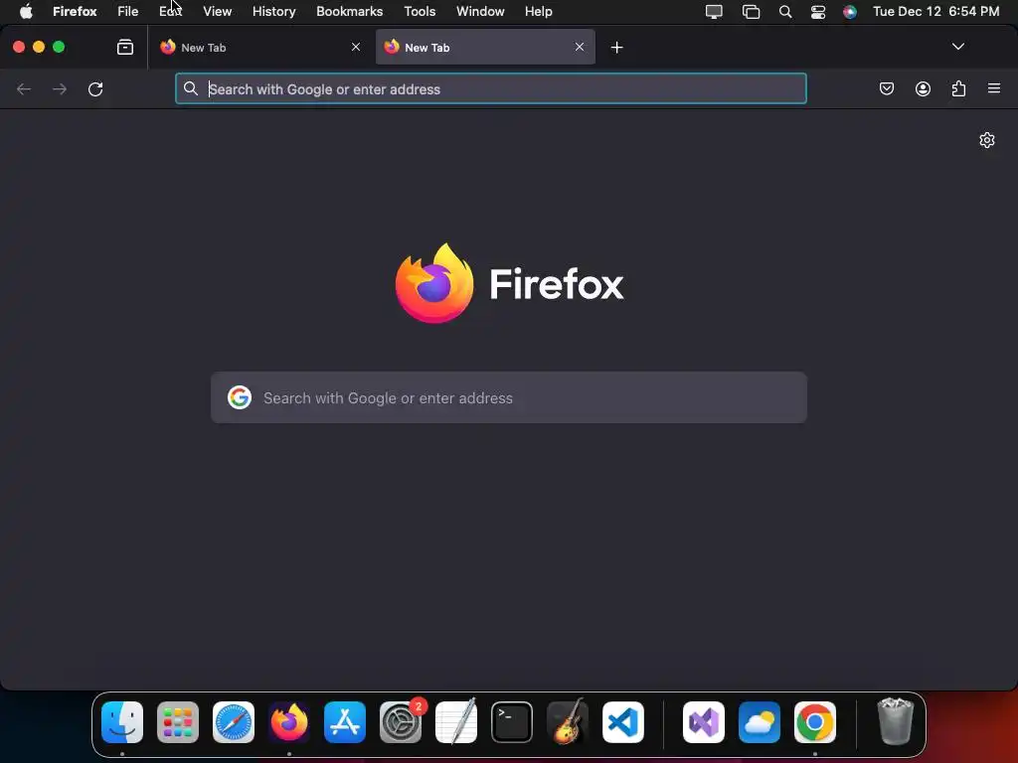Screen dimensions: 1018x763
Task: Launch Terminal from the Dock
Action: coord(512,722)
